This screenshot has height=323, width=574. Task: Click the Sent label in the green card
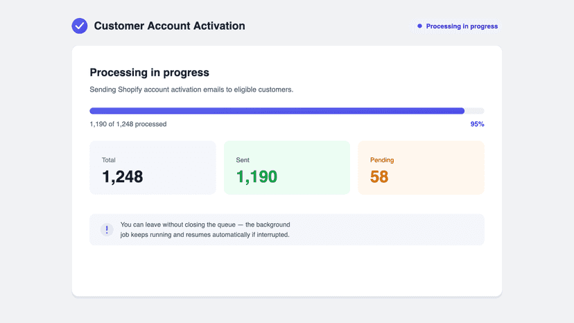click(x=243, y=160)
